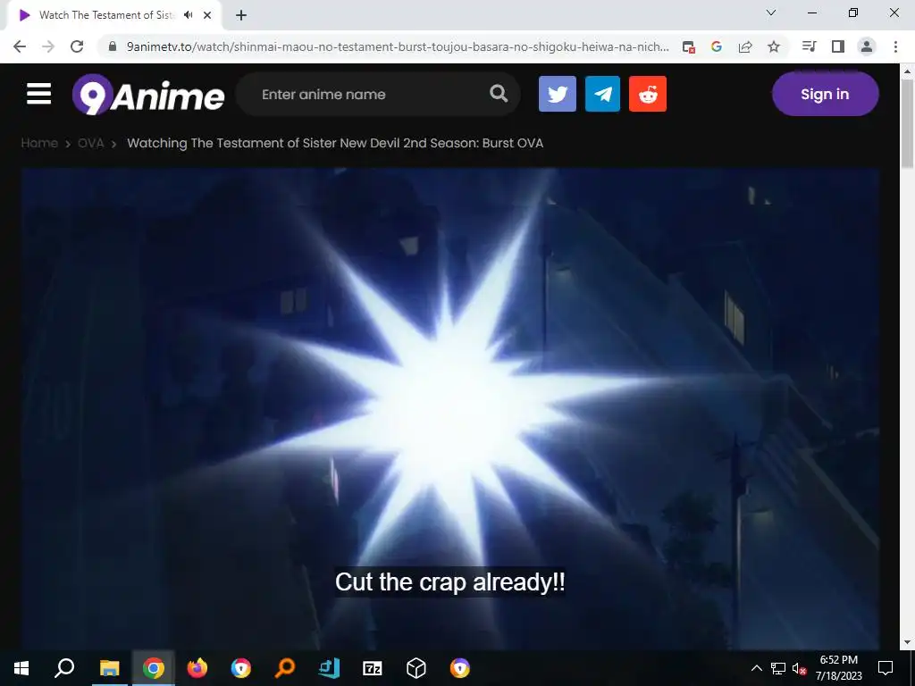Image resolution: width=915 pixels, height=686 pixels.
Task: Open the blocked pop-up indicator in address bar
Action: pyautogui.click(x=689, y=46)
